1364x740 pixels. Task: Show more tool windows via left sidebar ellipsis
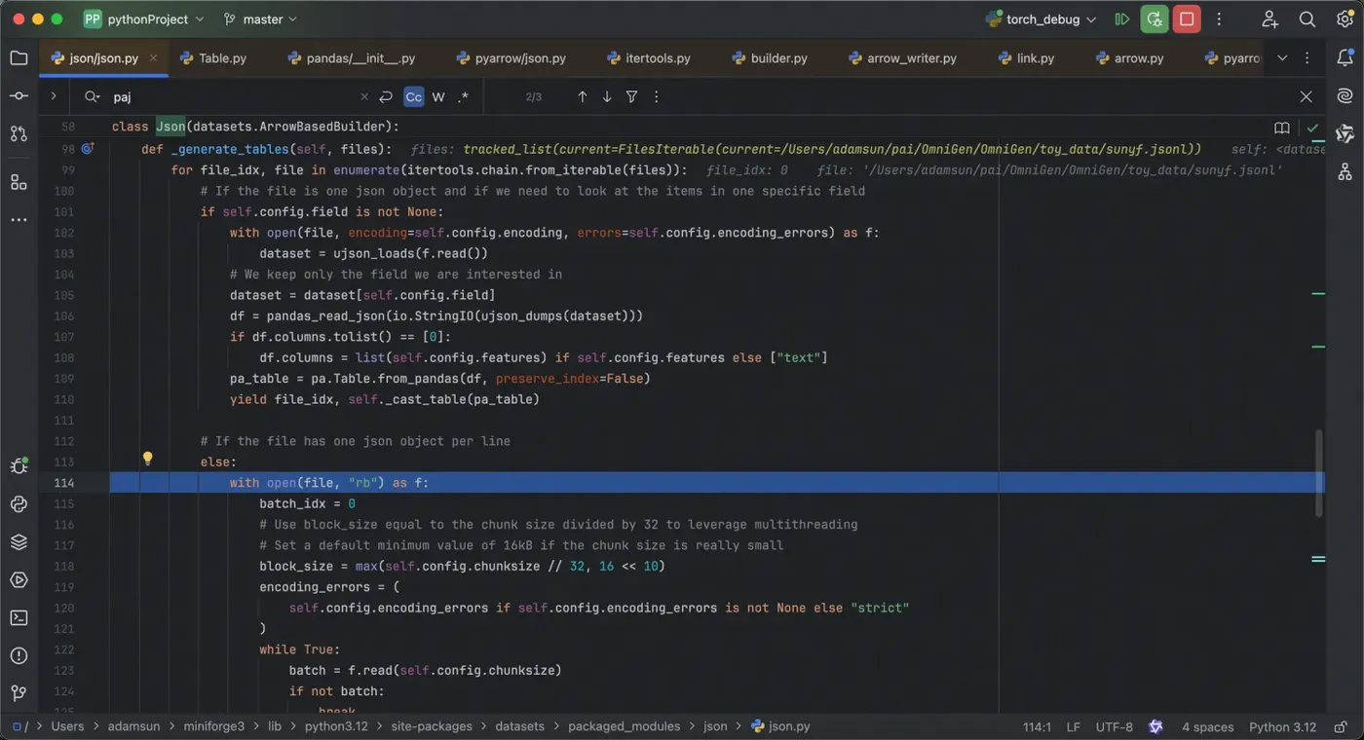(x=19, y=220)
